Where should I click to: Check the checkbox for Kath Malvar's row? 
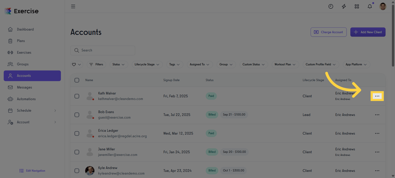[77, 96]
